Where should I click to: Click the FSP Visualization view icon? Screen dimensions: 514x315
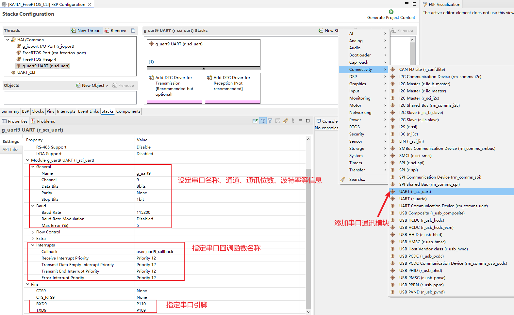tap(425, 4)
